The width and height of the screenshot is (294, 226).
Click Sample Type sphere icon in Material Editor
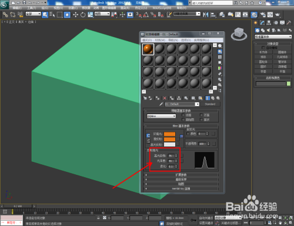[x=220, y=46]
